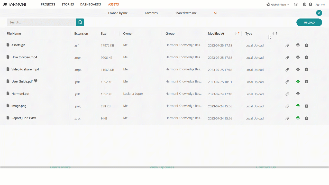This screenshot has height=185, width=329.
Task: Download User Guide.pdf with green cloud icon
Action: coord(298,82)
